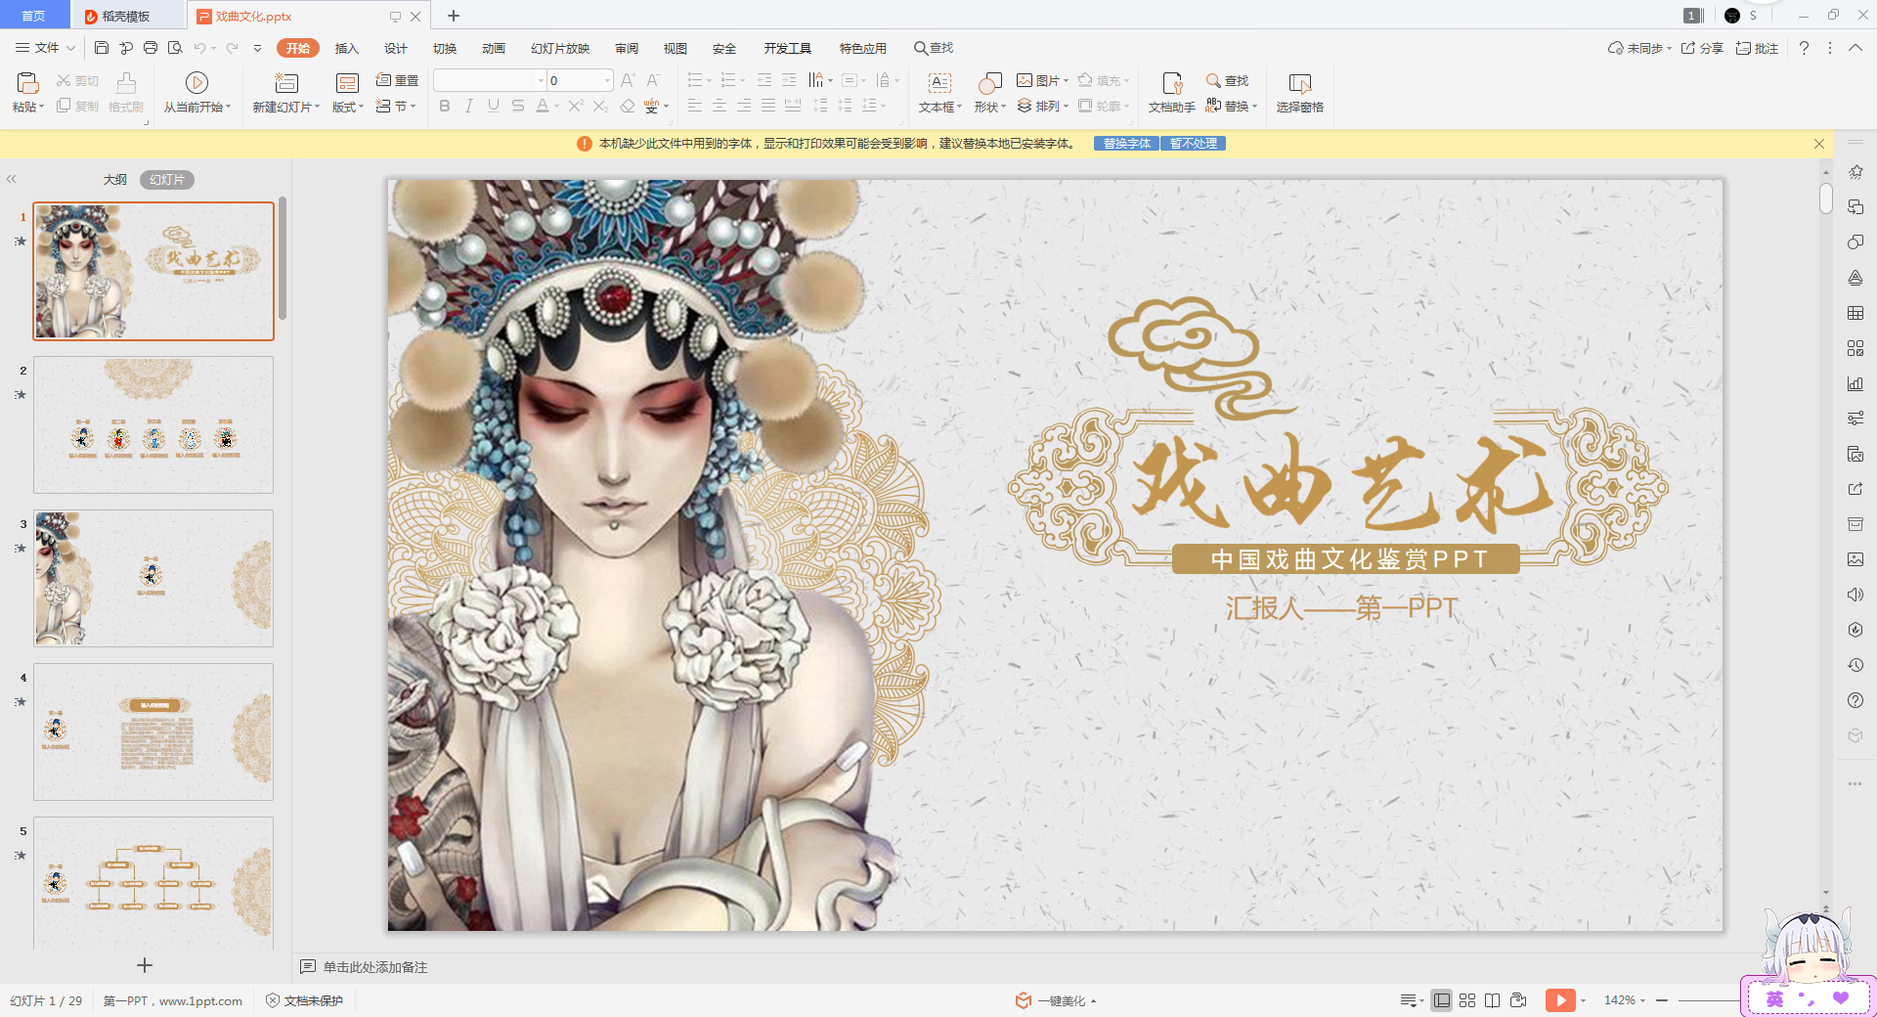
Task: Switch to Reading view in status bar
Action: click(1492, 1000)
